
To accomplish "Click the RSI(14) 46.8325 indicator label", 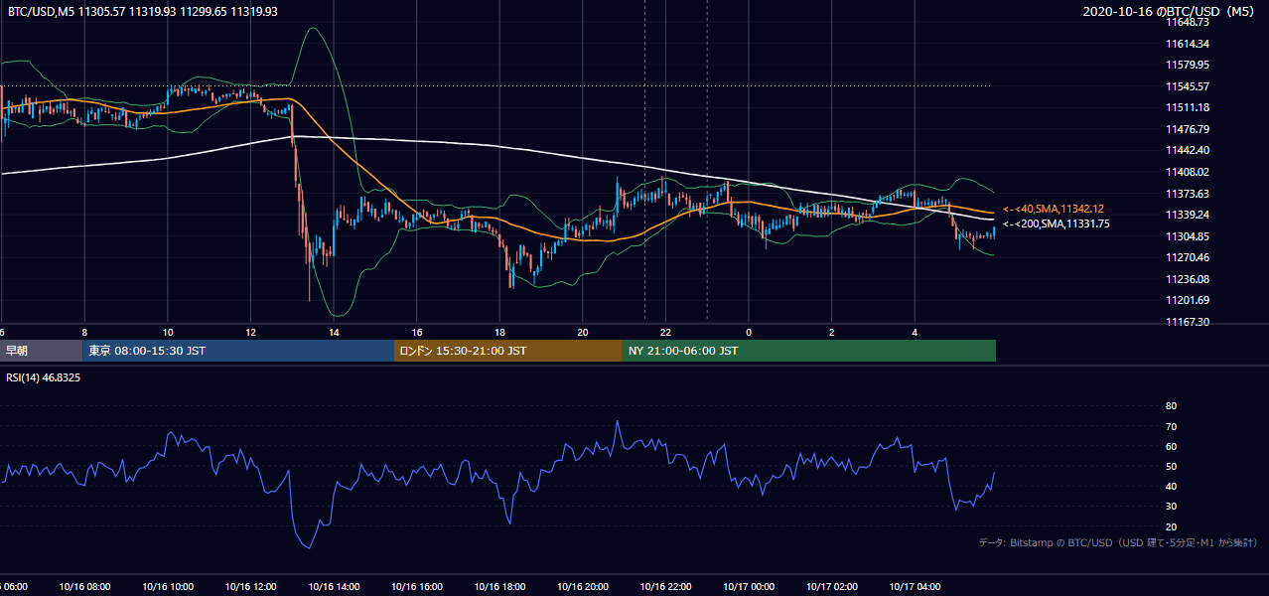I will click(x=44, y=377).
